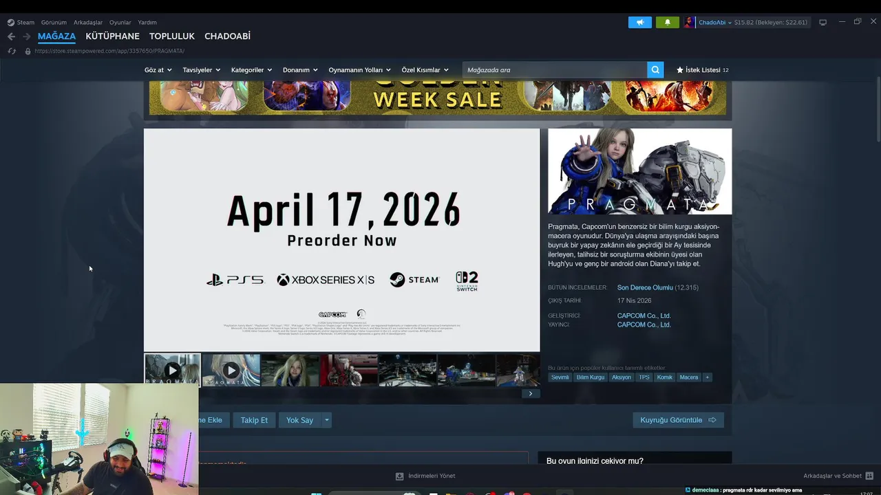
Task: Expand the Göz at dropdown
Action: tap(158, 70)
